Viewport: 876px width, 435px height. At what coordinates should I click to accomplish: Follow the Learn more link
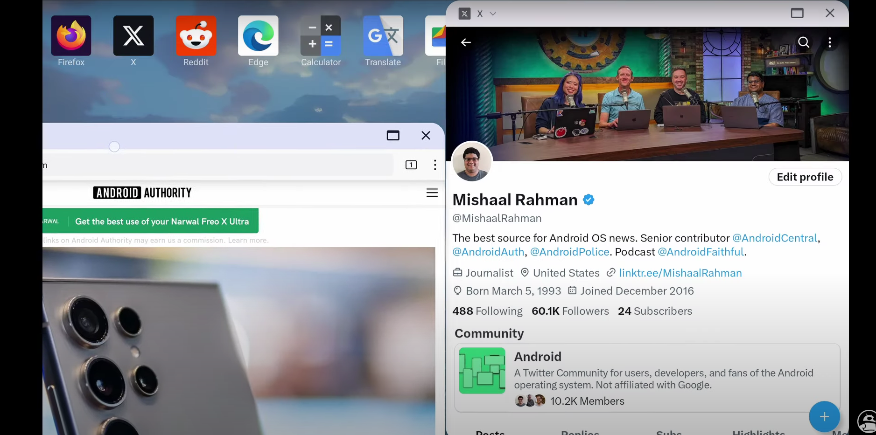point(248,241)
